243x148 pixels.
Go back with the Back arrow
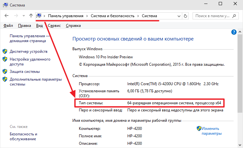tap(6, 16)
